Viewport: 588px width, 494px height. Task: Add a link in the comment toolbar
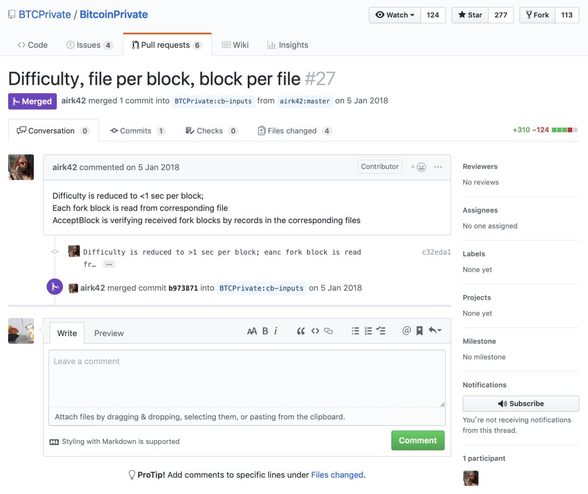(328, 331)
